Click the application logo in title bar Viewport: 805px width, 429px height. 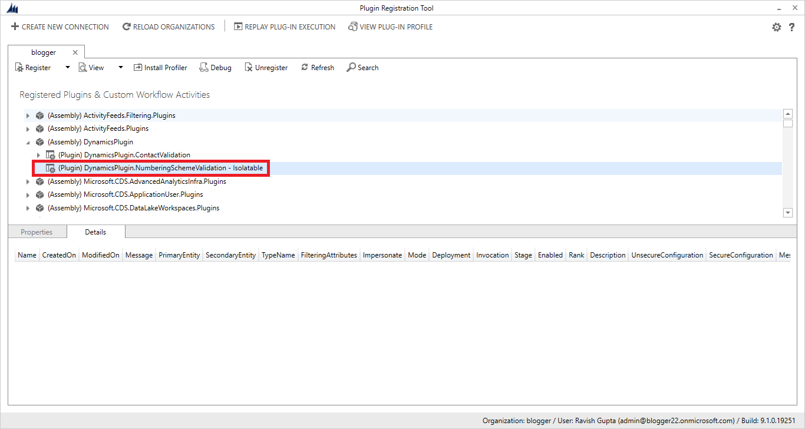[x=12, y=8]
